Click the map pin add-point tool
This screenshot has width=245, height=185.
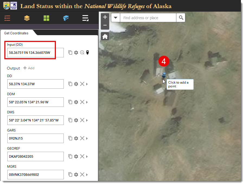pos(88,52)
